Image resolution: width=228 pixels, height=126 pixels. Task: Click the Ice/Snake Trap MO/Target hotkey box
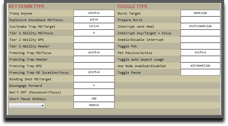pos(94,26)
